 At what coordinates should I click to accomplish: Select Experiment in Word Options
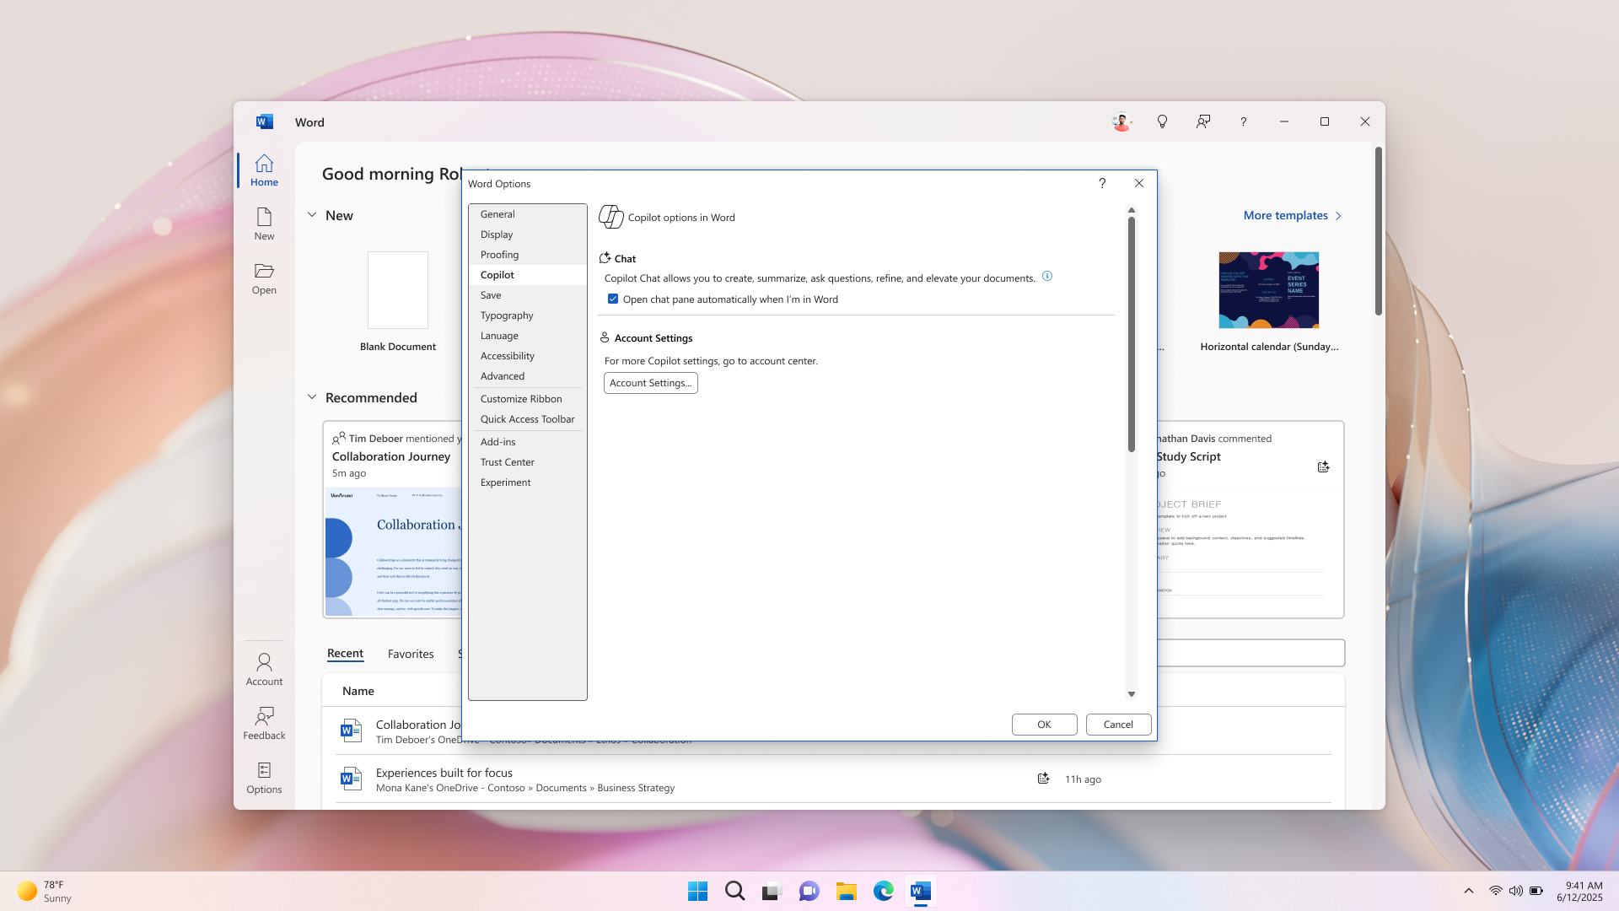[527, 482]
